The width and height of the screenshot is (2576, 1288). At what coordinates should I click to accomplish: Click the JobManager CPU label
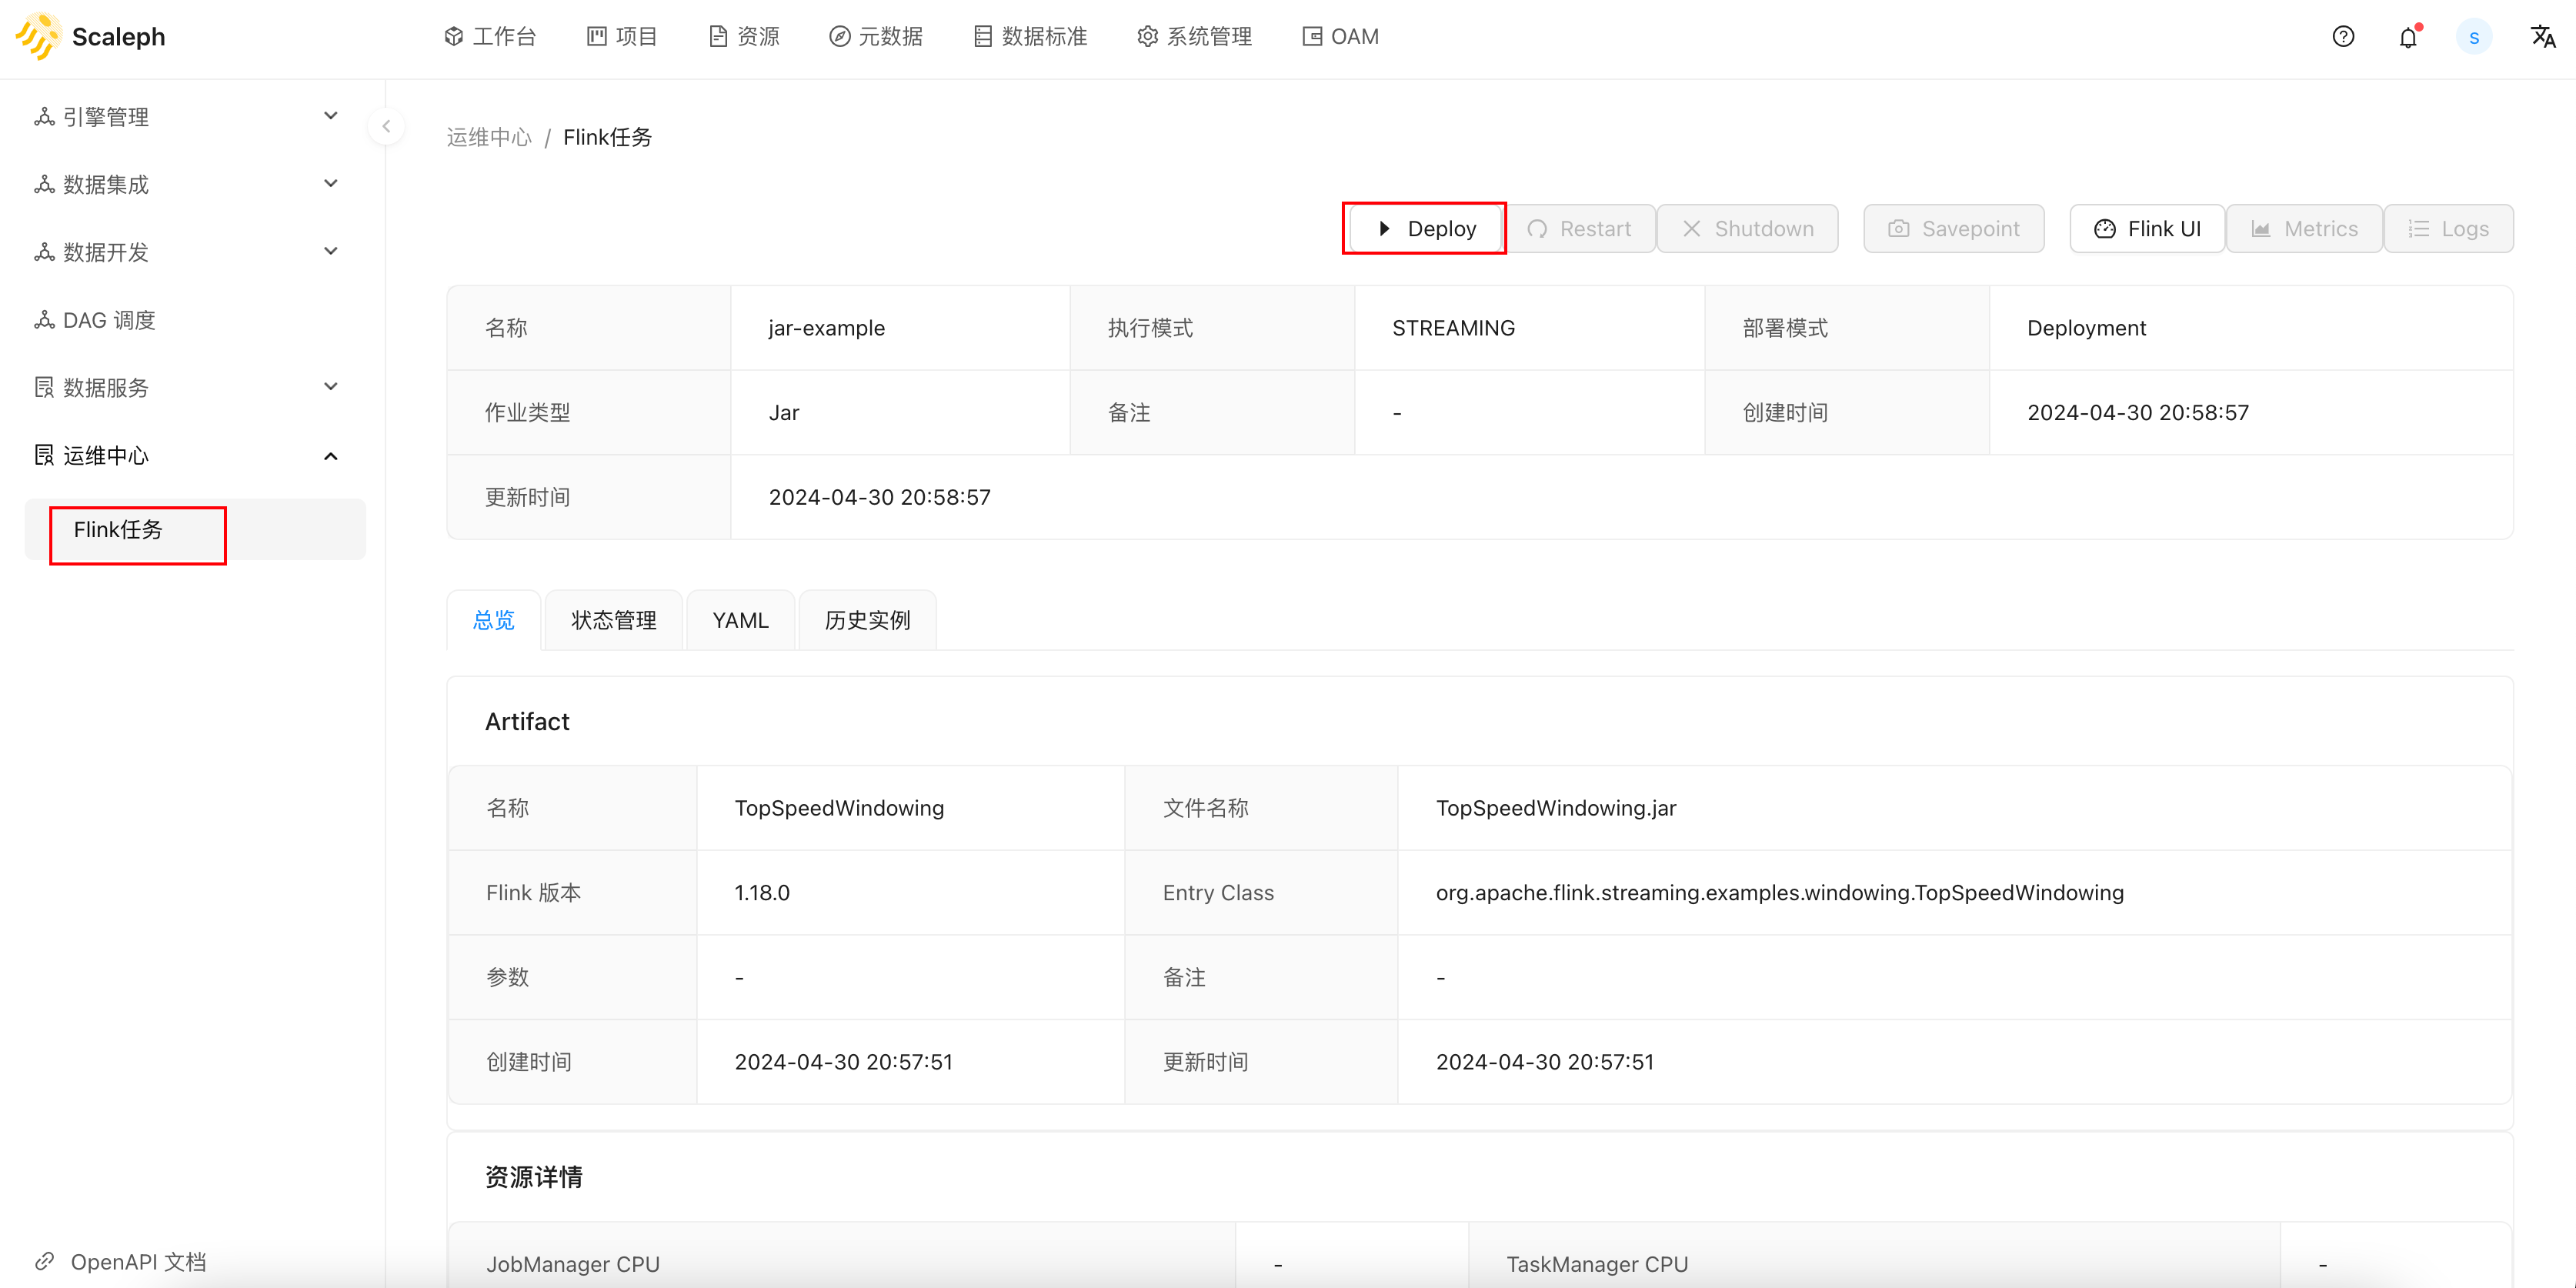click(x=573, y=1264)
